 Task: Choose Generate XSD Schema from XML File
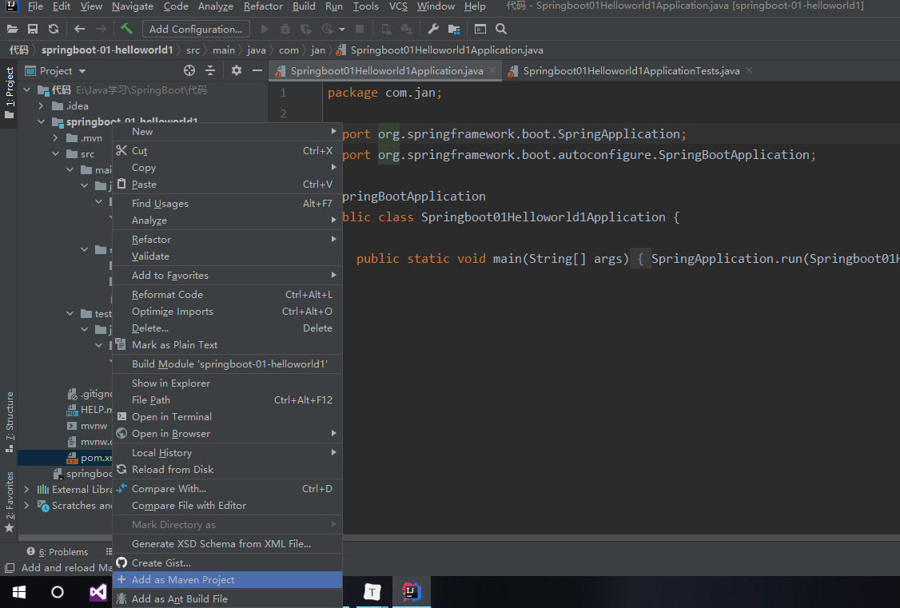(227, 544)
